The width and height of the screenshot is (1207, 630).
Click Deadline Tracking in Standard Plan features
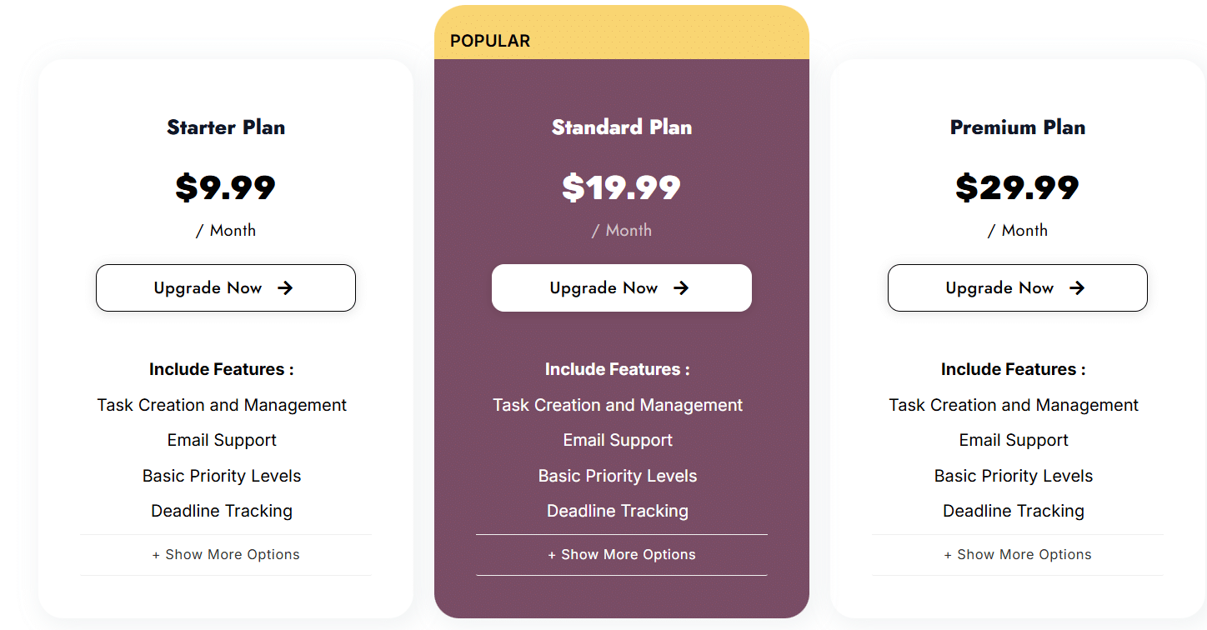[x=618, y=512]
